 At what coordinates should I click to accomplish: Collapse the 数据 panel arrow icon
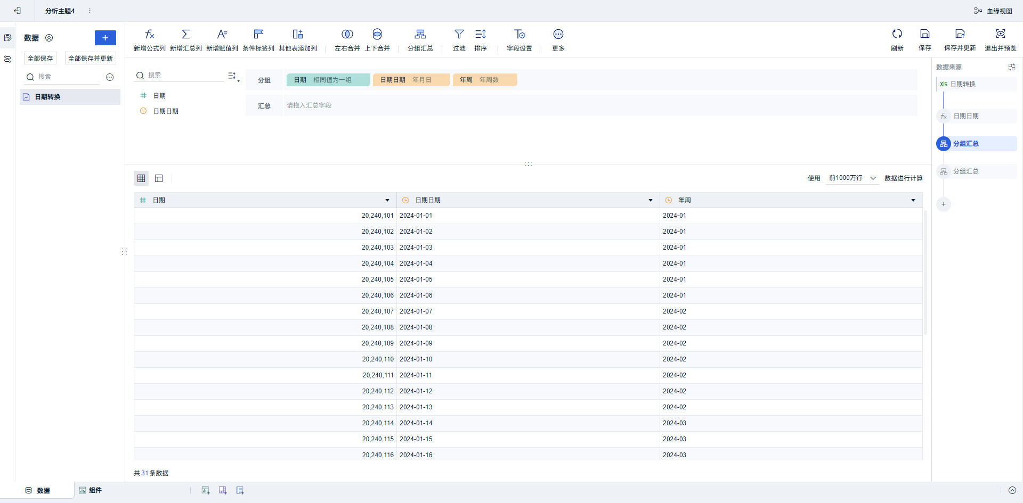point(49,38)
